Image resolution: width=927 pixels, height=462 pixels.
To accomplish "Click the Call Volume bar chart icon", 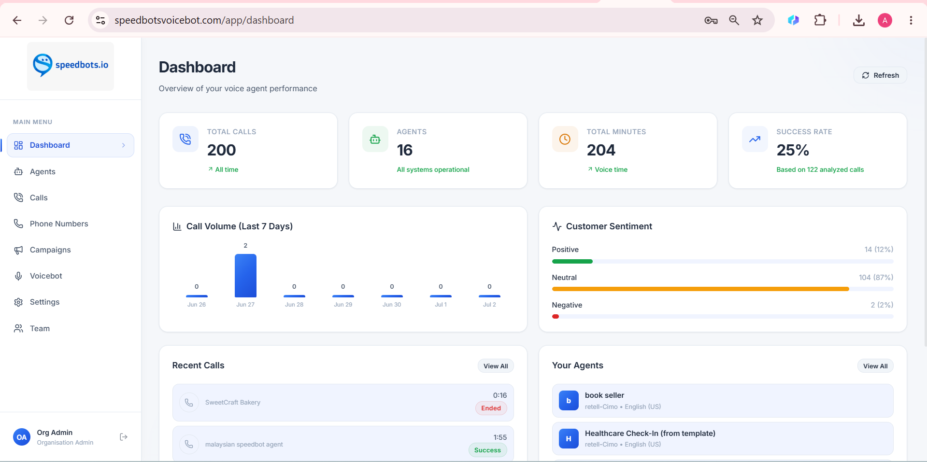I will click(177, 226).
